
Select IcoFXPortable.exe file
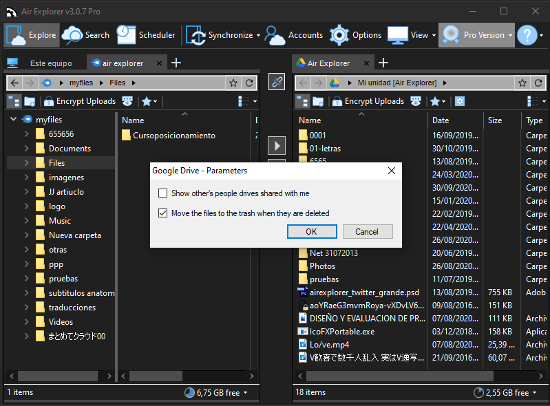pos(337,332)
